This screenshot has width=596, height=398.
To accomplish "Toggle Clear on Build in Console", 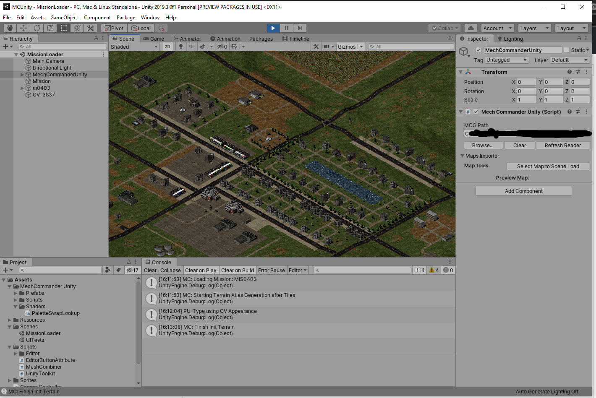I will [238, 270].
